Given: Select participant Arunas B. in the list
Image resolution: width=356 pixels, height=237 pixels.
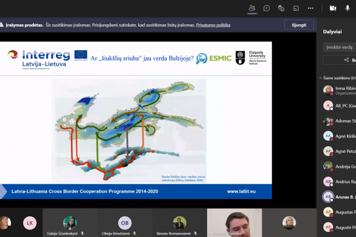Looking at the screenshot, I should [339, 197].
